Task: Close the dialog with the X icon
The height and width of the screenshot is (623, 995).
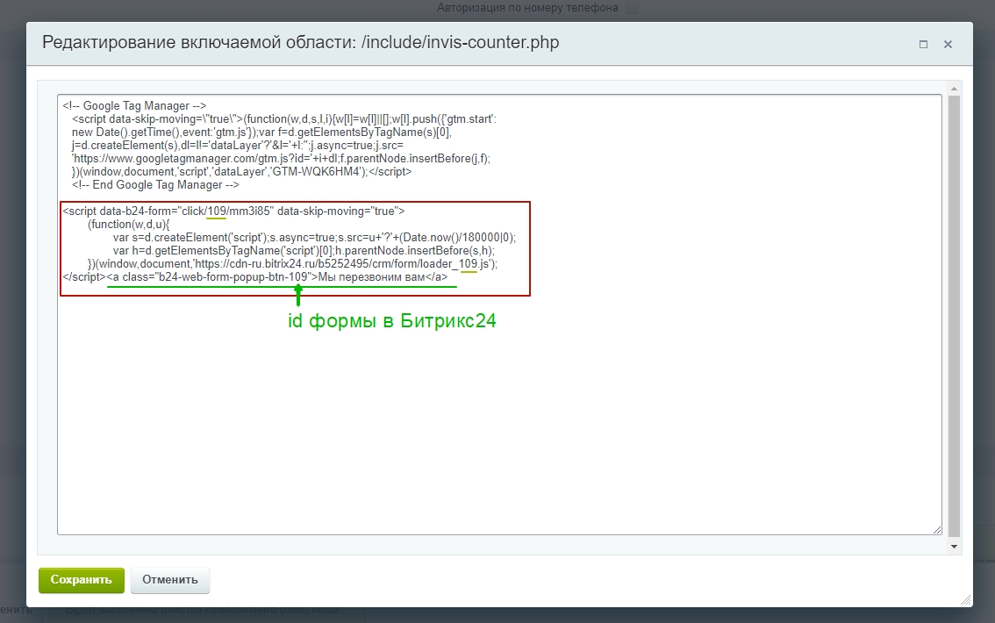Action: [x=948, y=44]
